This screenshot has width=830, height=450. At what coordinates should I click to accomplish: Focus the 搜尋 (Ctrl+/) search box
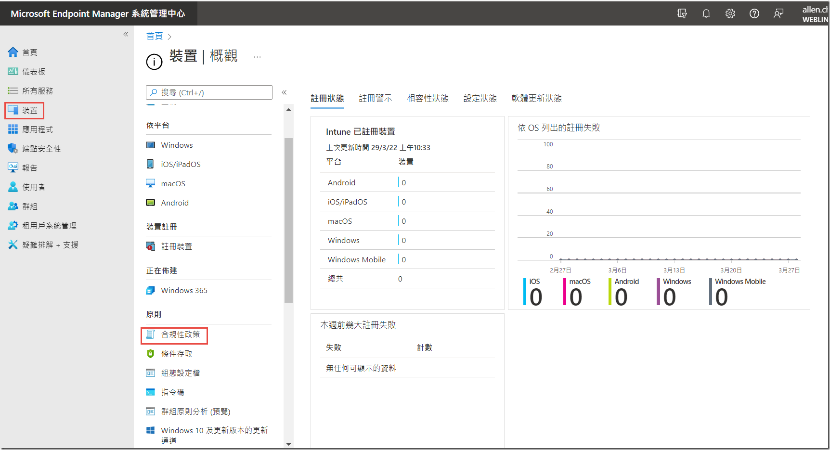209,92
